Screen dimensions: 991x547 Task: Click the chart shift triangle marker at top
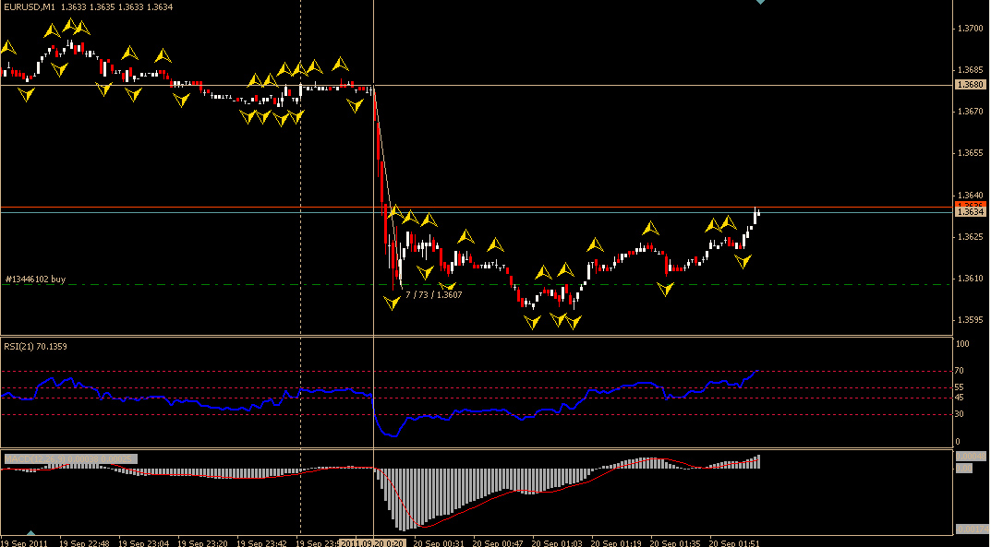click(x=760, y=3)
